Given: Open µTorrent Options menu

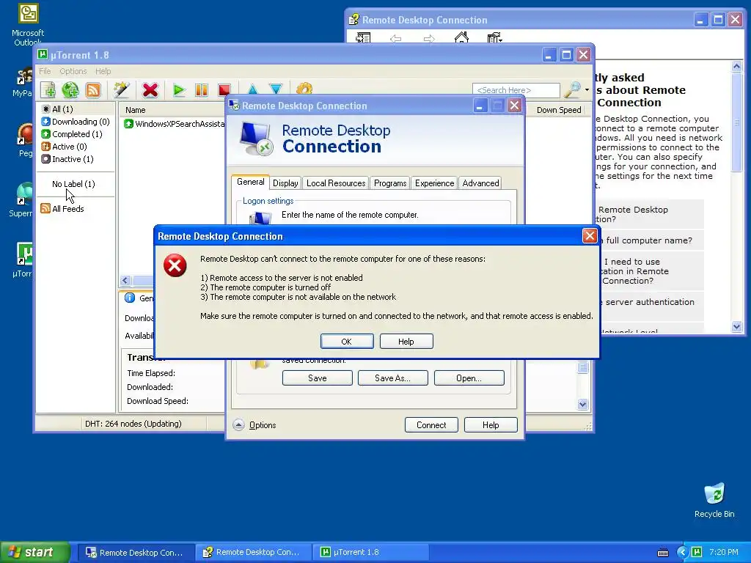Looking at the screenshot, I should (73, 71).
